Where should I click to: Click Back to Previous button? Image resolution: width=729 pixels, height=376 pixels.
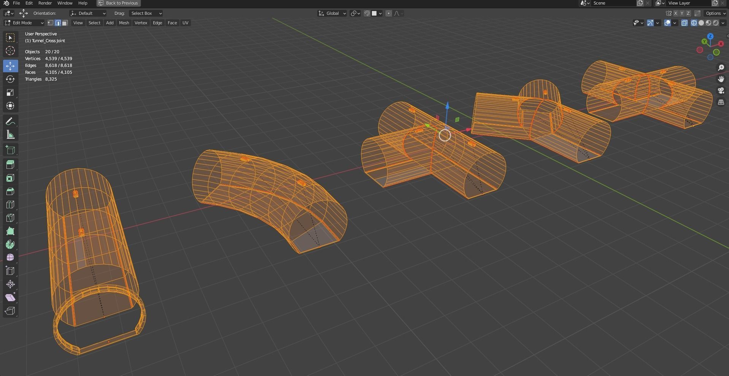[x=118, y=3]
